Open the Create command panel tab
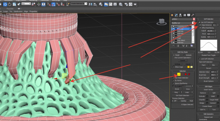220x121 pixels. [172, 15]
